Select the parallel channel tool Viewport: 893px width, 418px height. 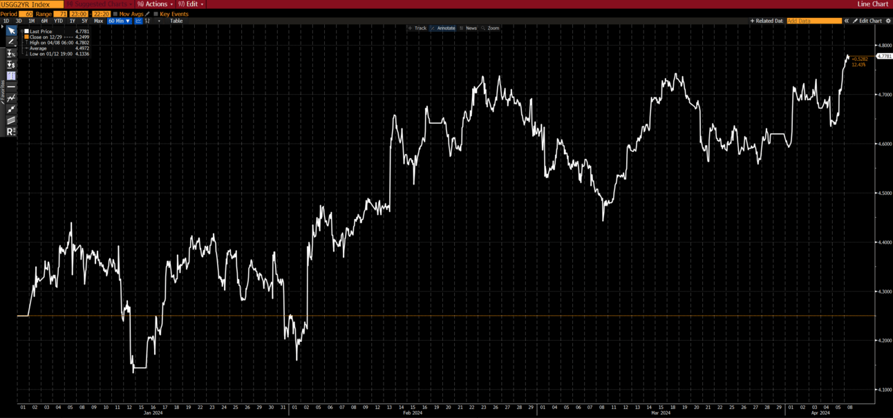click(x=11, y=120)
